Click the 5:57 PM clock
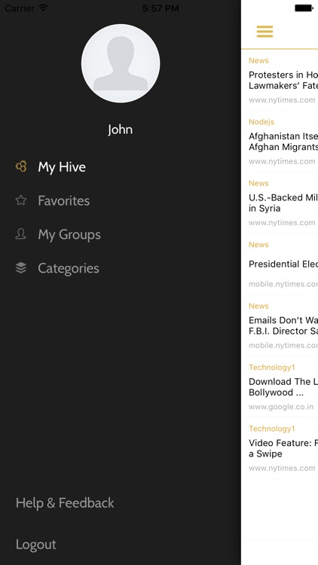This screenshot has height=565, width=318. [161, 8]
